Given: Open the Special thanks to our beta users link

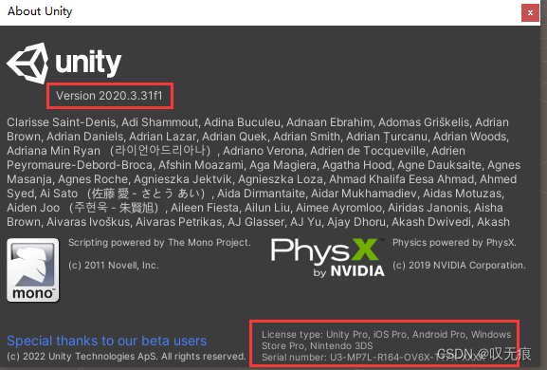Looking at the screenshot, I should coord(107,341).
